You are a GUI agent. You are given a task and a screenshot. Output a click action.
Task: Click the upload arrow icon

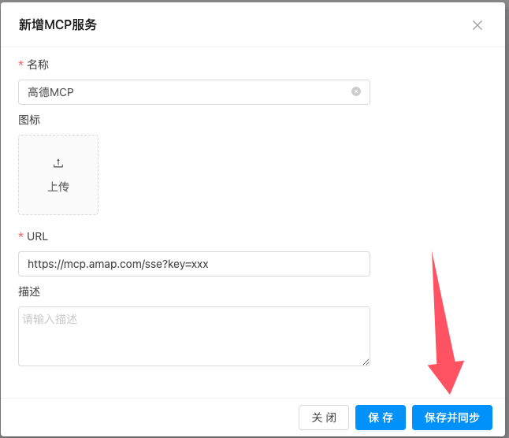(58, 163)
